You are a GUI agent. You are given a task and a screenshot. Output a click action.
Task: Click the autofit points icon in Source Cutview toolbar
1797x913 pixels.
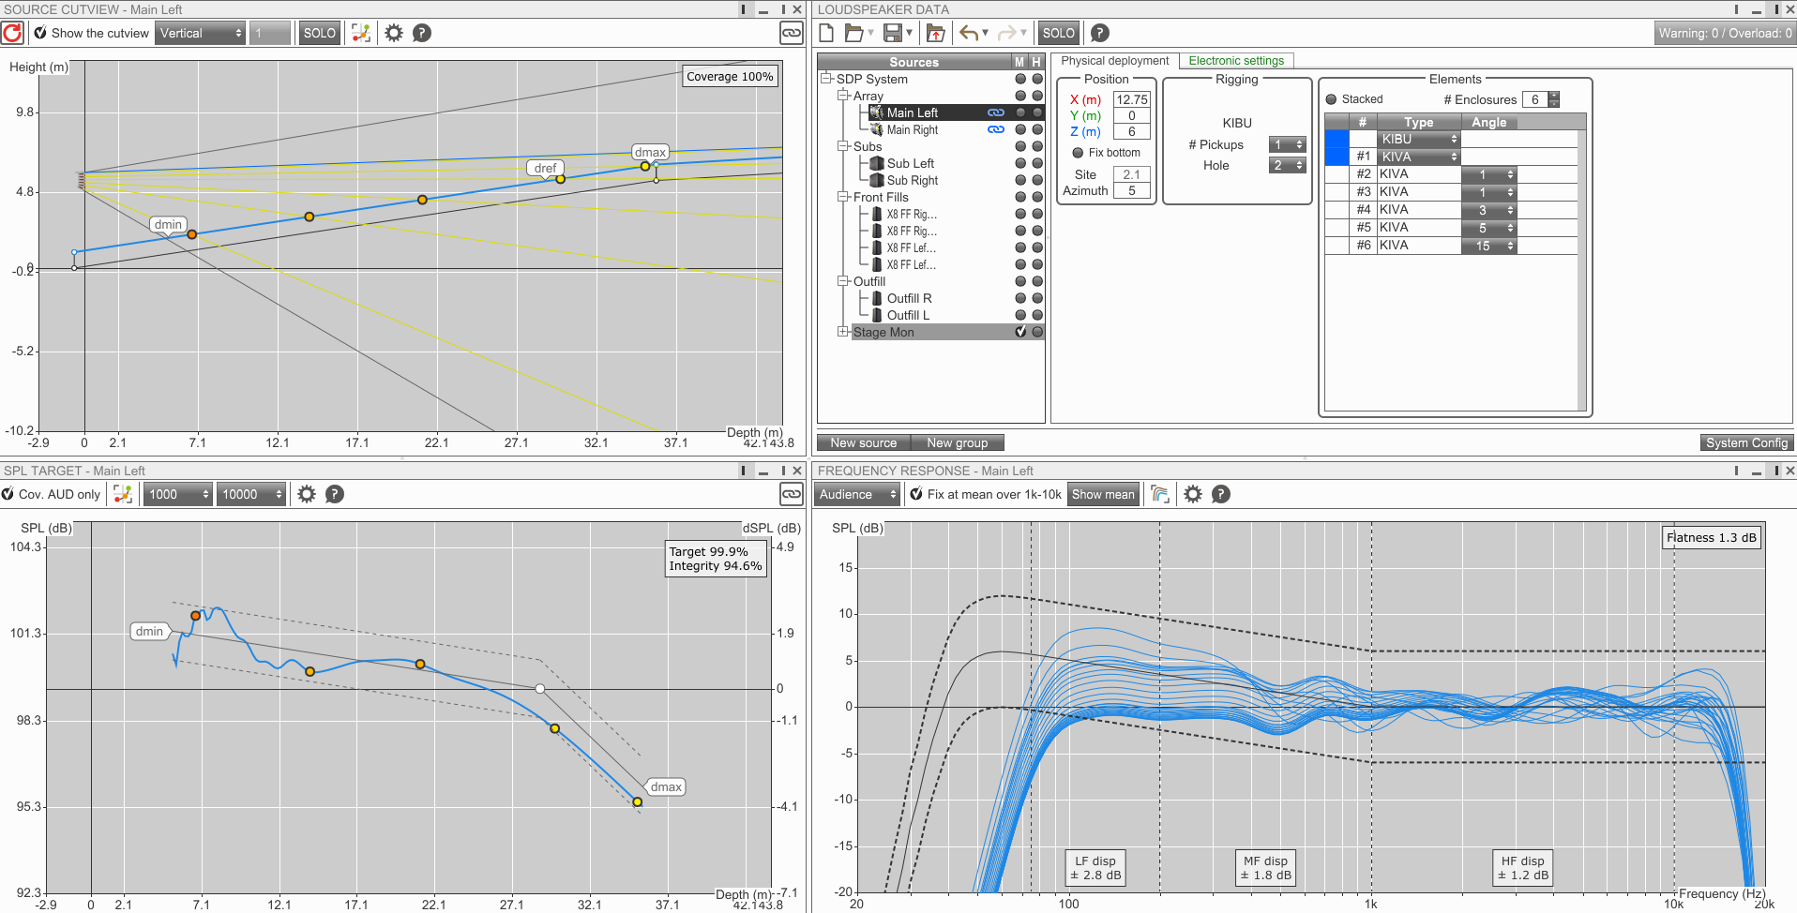361,33
